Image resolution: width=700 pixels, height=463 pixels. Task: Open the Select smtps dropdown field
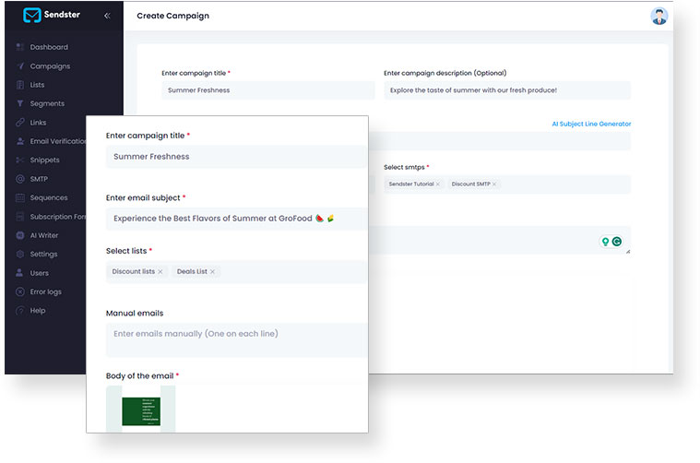[507, 184]
